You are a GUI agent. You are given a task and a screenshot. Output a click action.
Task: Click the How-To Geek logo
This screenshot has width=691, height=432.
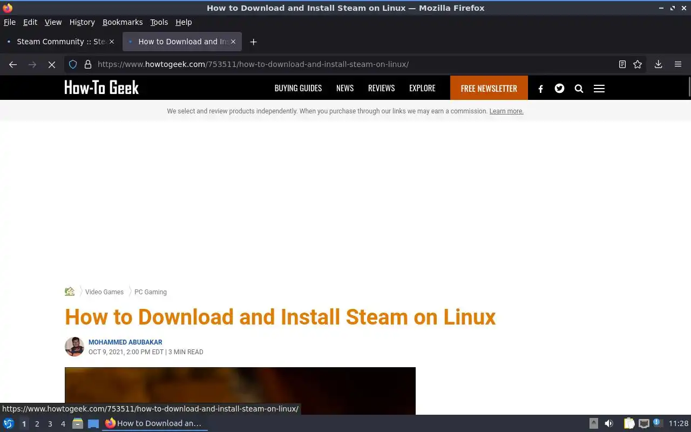(101, 87)
